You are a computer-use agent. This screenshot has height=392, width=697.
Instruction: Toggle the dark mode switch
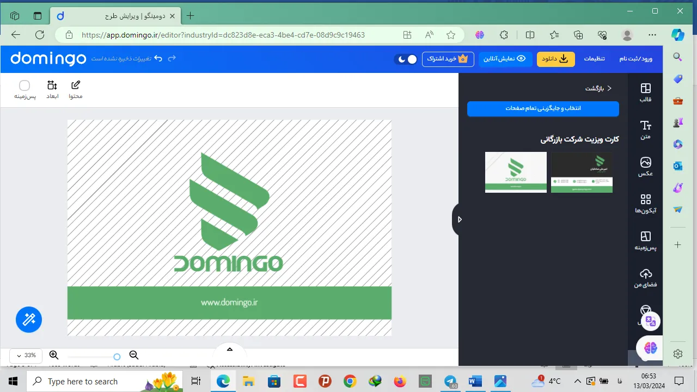(x=406, y=59)
